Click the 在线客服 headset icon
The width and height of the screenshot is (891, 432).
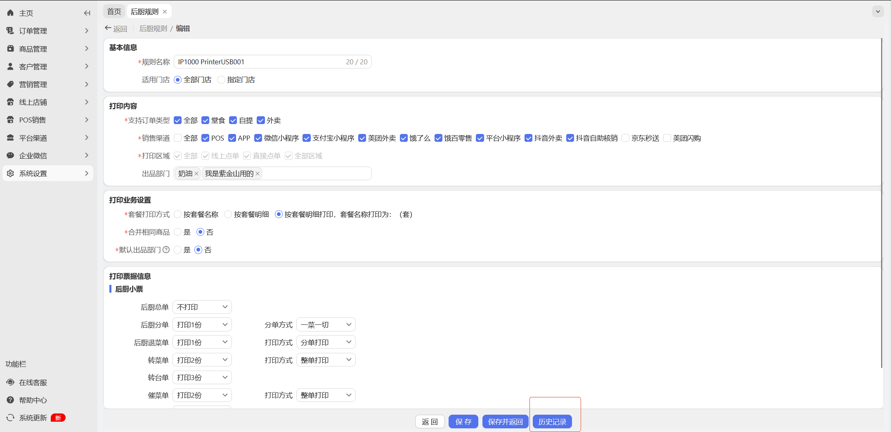(x=10, y=382)
